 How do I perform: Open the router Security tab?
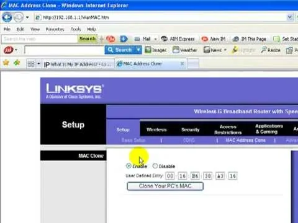tap(191, 129)
